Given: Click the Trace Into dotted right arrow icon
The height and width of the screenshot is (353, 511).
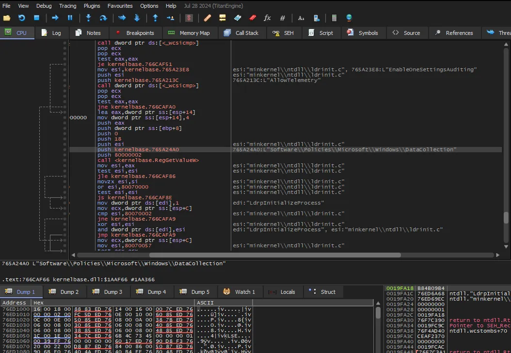Looking at the screenshot, I should 122,18.
